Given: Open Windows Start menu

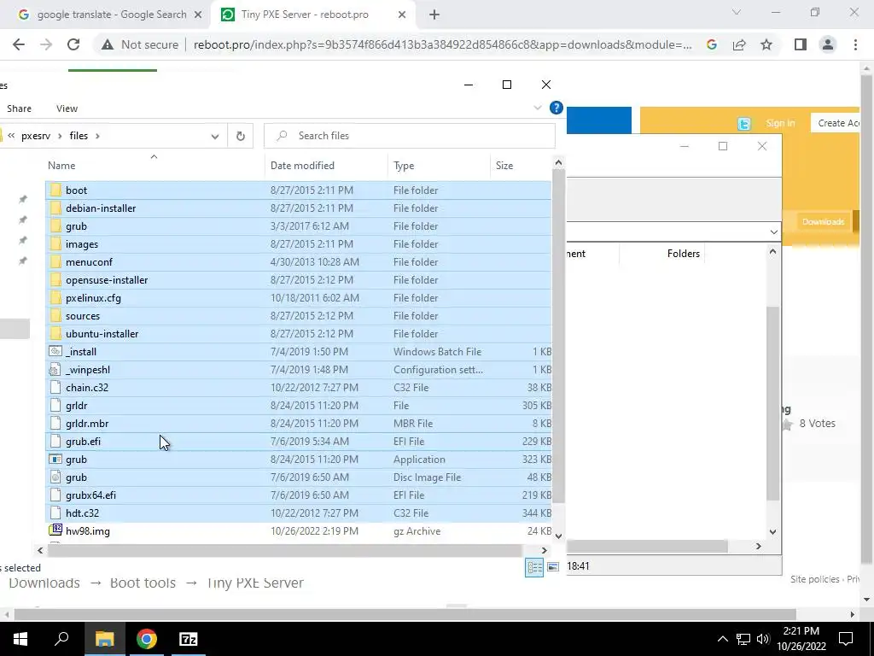Looking at the screenshot, I should coord(20,639).
